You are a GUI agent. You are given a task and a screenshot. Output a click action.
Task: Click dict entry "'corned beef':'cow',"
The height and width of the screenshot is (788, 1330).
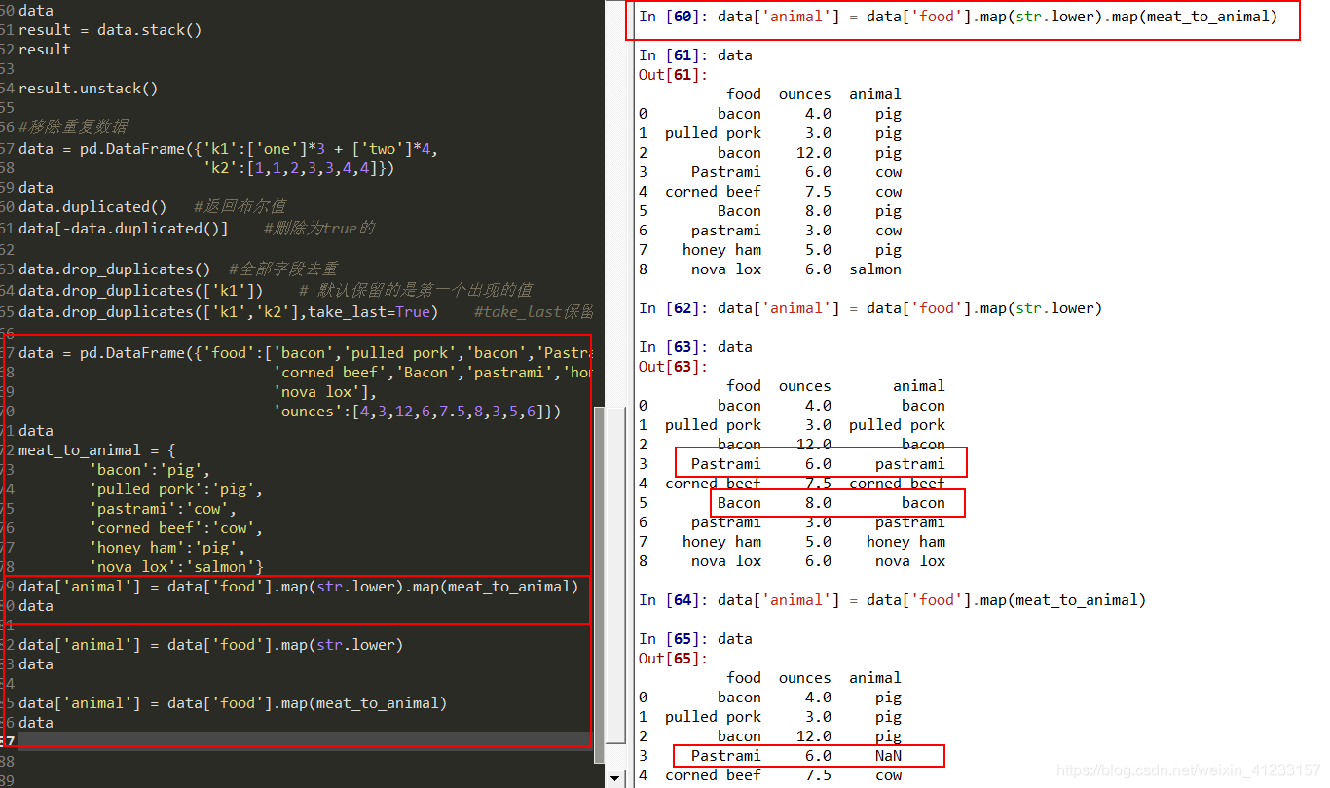[x=175, y=527]
